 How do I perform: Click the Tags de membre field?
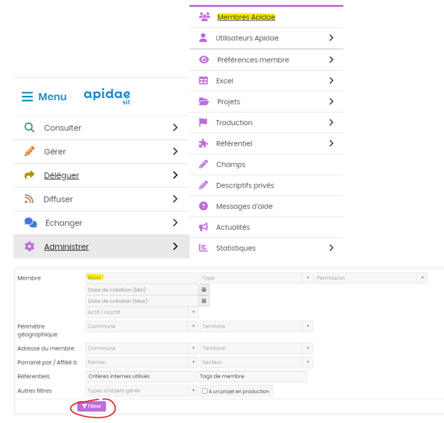coord(252,376)
